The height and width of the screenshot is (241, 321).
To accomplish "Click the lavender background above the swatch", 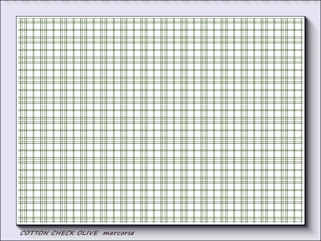I will click(x=160, y=9).
